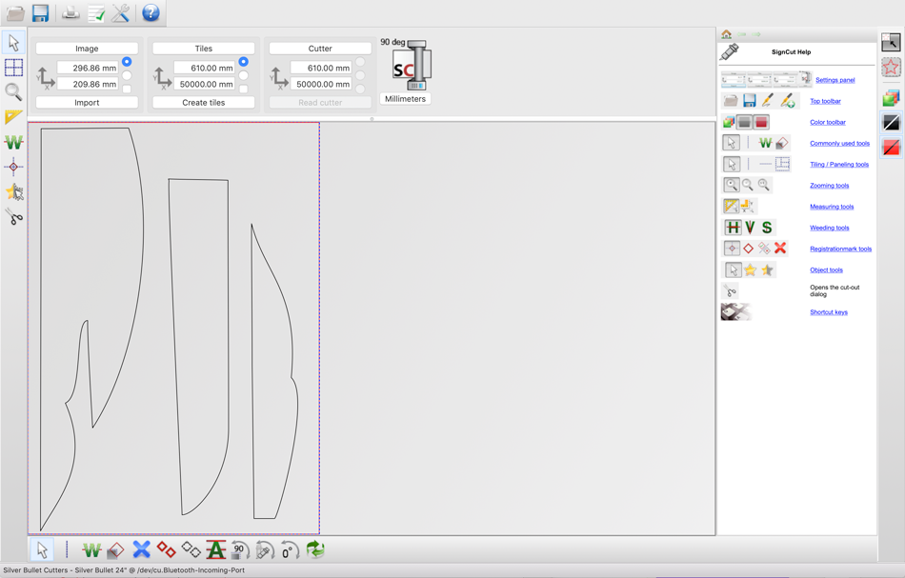Open the Commonly used tools help link

tap(840, 143)
